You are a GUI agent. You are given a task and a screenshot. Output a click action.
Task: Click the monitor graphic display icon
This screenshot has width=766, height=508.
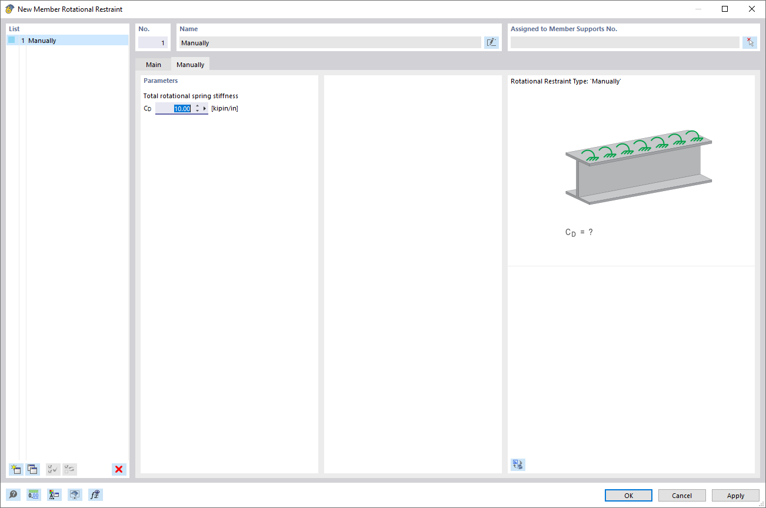click(x=75, y=494)
